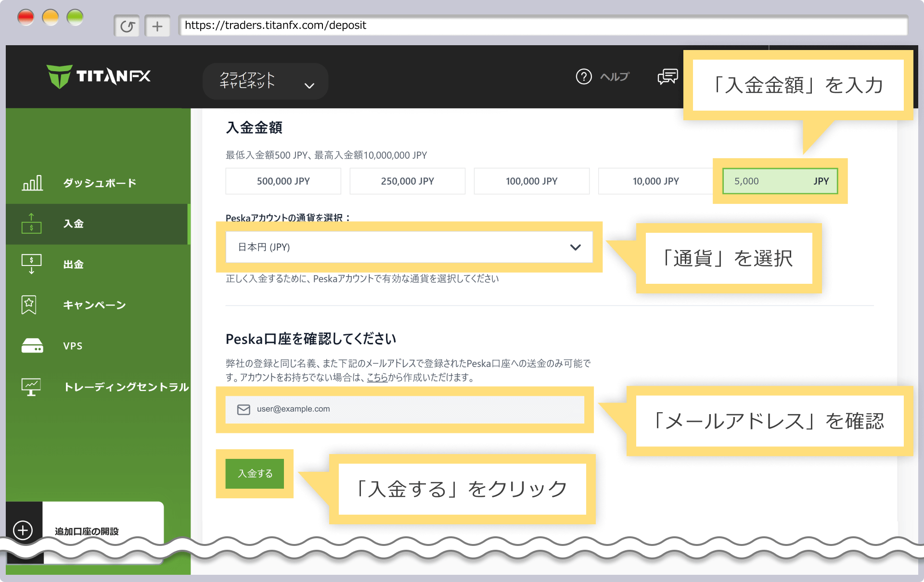Click the green 入金する button
Image resolution: width=924 pixels, height=582 pixels.
tap(255, 473)
